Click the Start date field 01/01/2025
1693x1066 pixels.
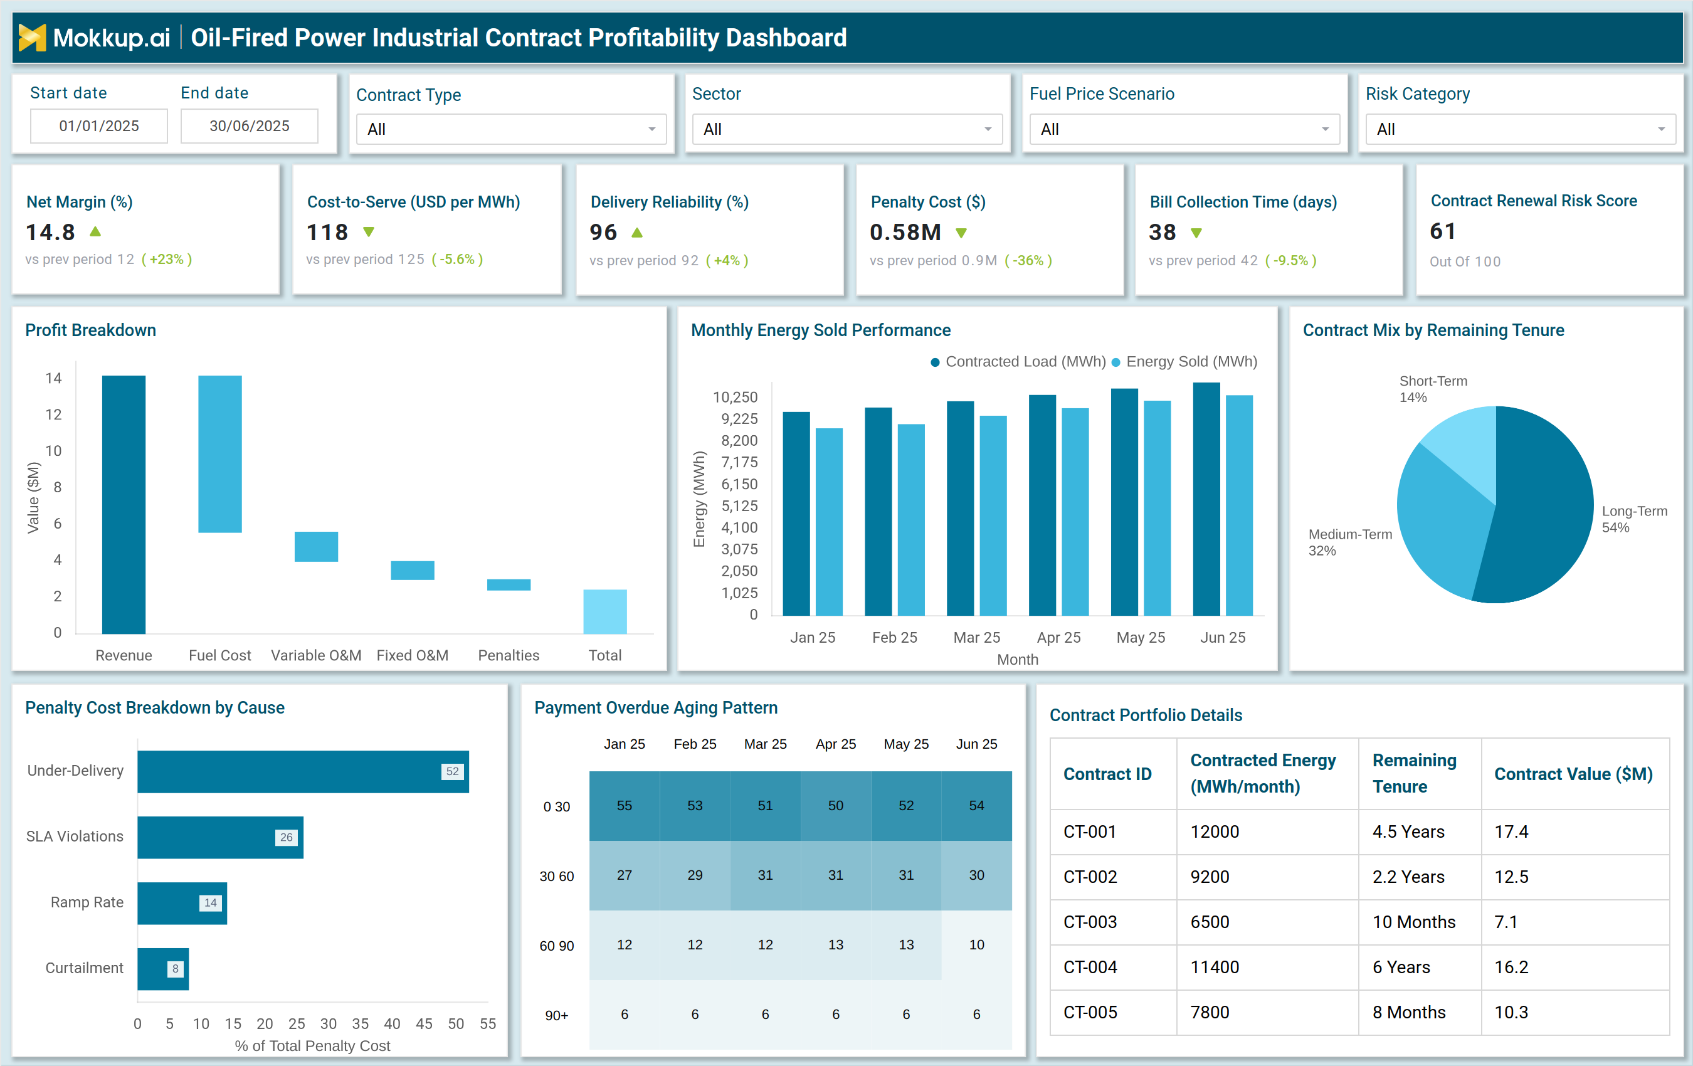(99, 126)
